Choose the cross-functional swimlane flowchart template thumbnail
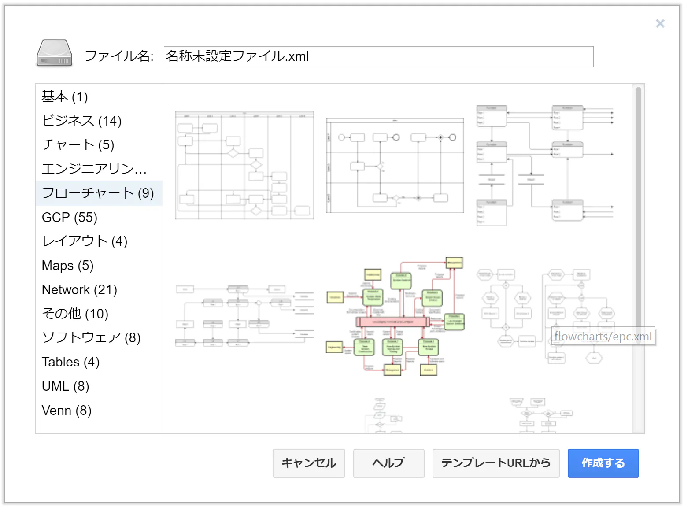 244,165
